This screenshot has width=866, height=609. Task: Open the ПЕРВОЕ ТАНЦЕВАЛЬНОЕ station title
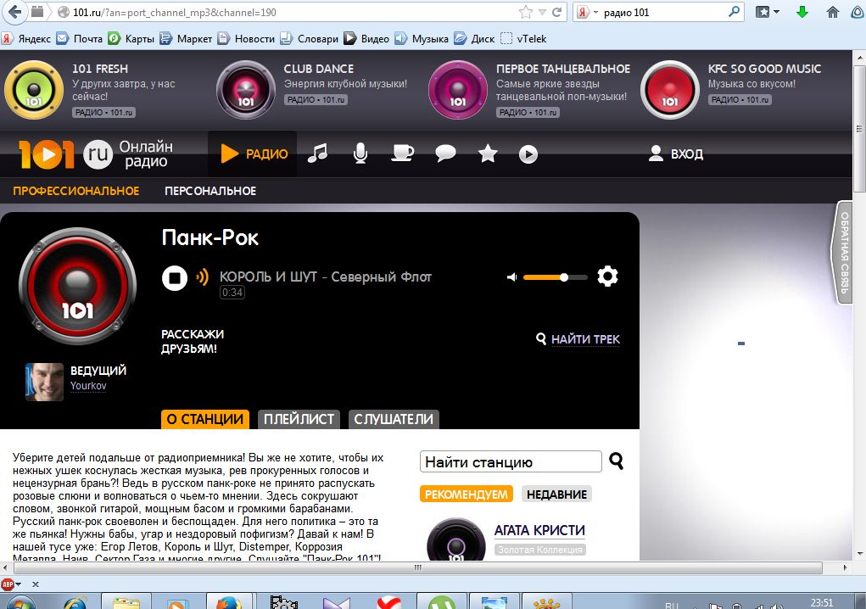click(x=563, y=69)
